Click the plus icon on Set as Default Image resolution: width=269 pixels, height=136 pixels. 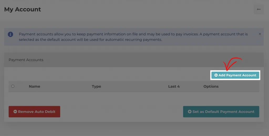tap(190, 112)
